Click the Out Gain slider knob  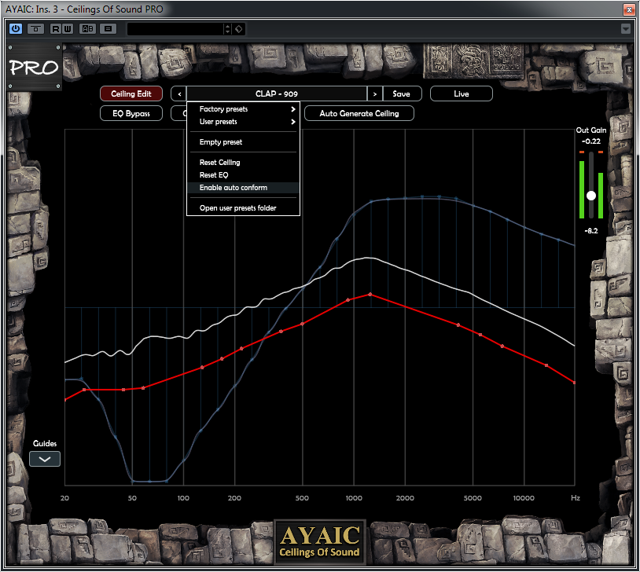(591, 195)
